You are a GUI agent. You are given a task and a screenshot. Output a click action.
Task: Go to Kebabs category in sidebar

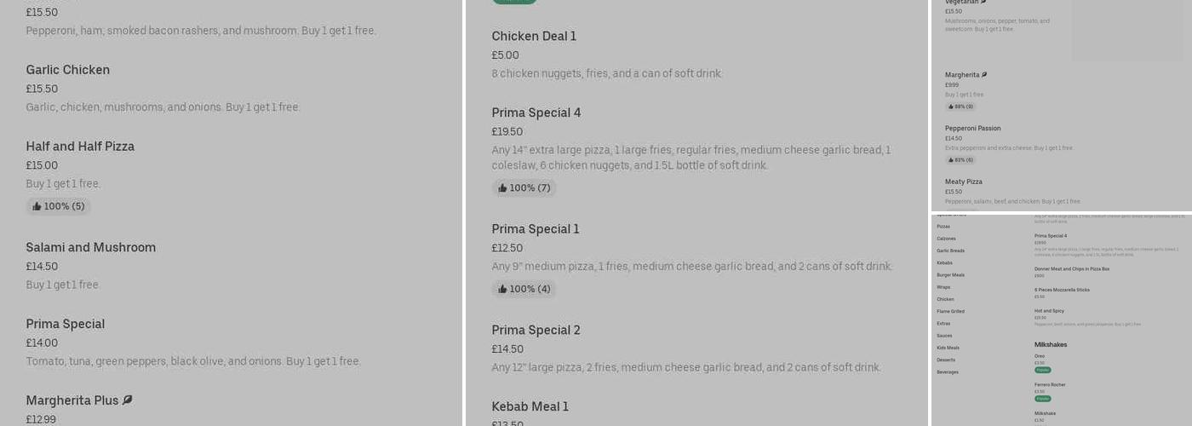tap(944, 262)
